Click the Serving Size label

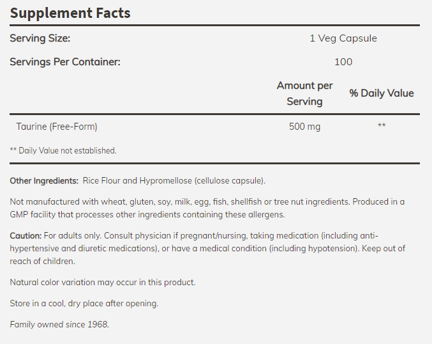[x=40, y=38]
